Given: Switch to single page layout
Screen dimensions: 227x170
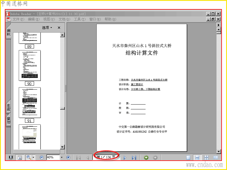Looking at the screenshot, I should pos(188,158).
